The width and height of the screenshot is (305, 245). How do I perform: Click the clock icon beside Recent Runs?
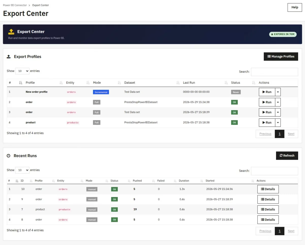coord(8,156)
